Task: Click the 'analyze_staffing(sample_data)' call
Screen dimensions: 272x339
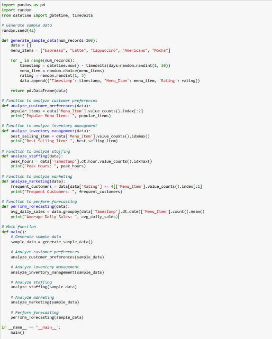Action: point(44,287)
